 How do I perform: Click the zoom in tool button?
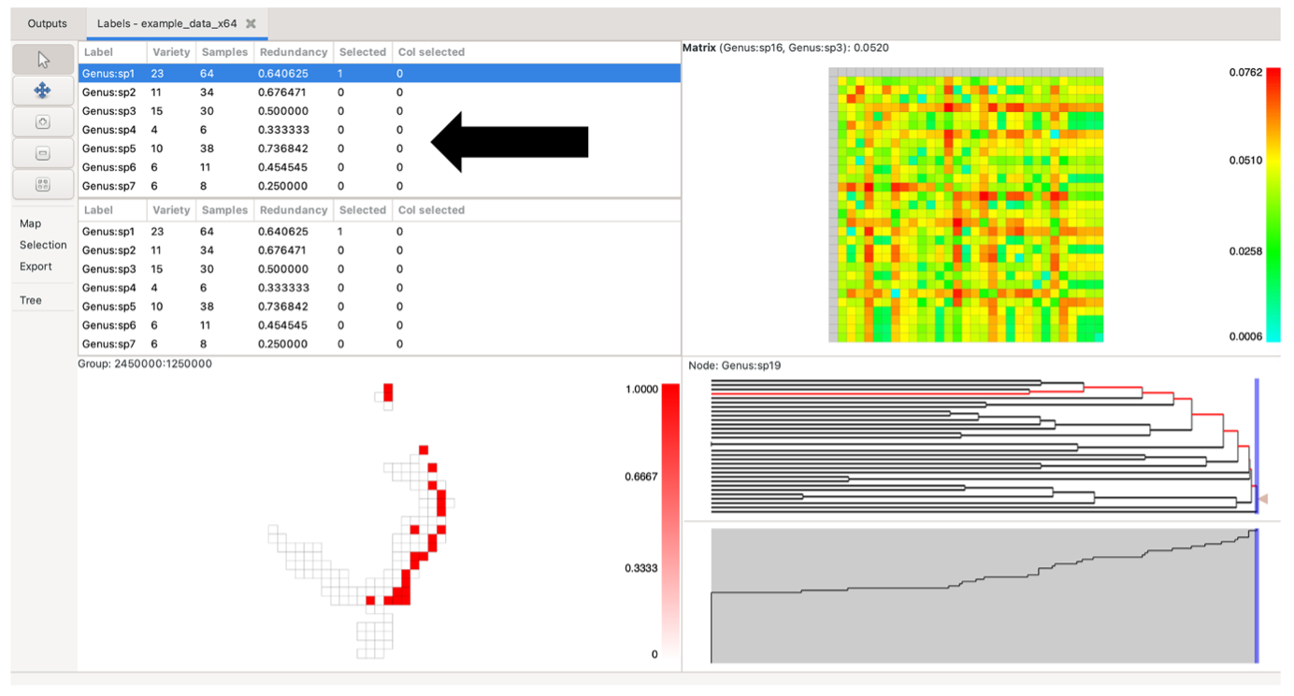coord(43,122)
